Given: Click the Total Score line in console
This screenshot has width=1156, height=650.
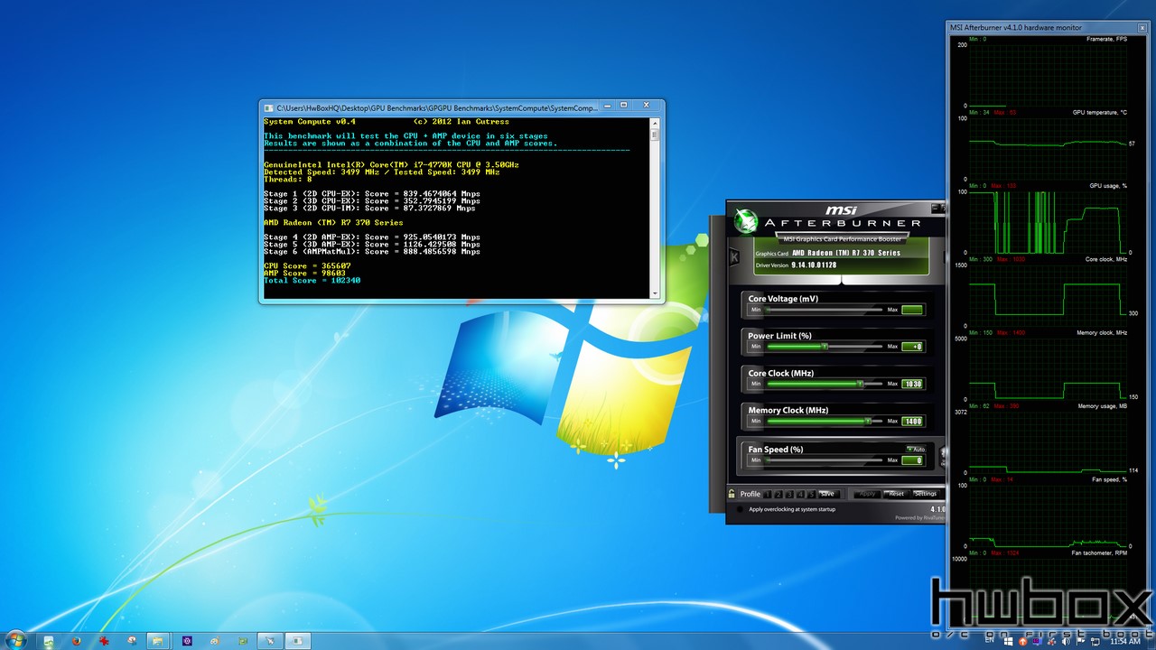Looking at the screenshot, I should [x=312, y=281].
